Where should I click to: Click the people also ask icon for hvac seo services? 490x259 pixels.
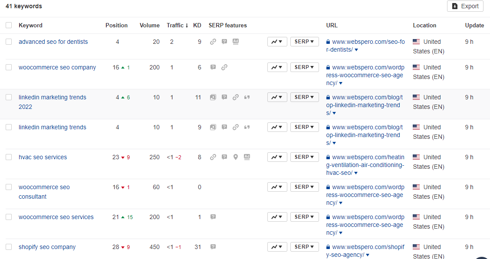[224, 157]
